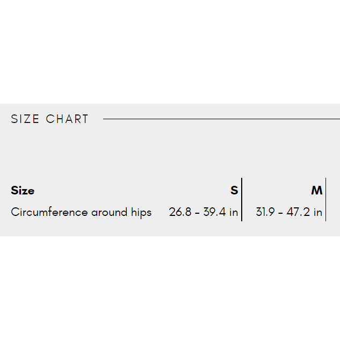Click the 26.8 minimum value for S
Viewport: 340px width, 340px height.
(x=180, y=212)
